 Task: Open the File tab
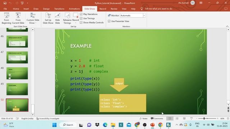click(5, 9)
